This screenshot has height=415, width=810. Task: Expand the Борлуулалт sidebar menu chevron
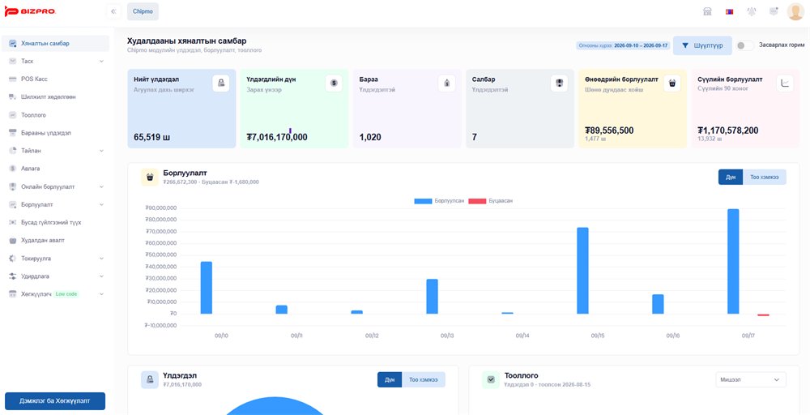coord(101,204)
